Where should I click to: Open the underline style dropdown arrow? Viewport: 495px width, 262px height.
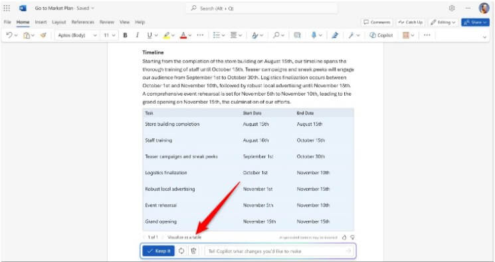coord(156,36)
